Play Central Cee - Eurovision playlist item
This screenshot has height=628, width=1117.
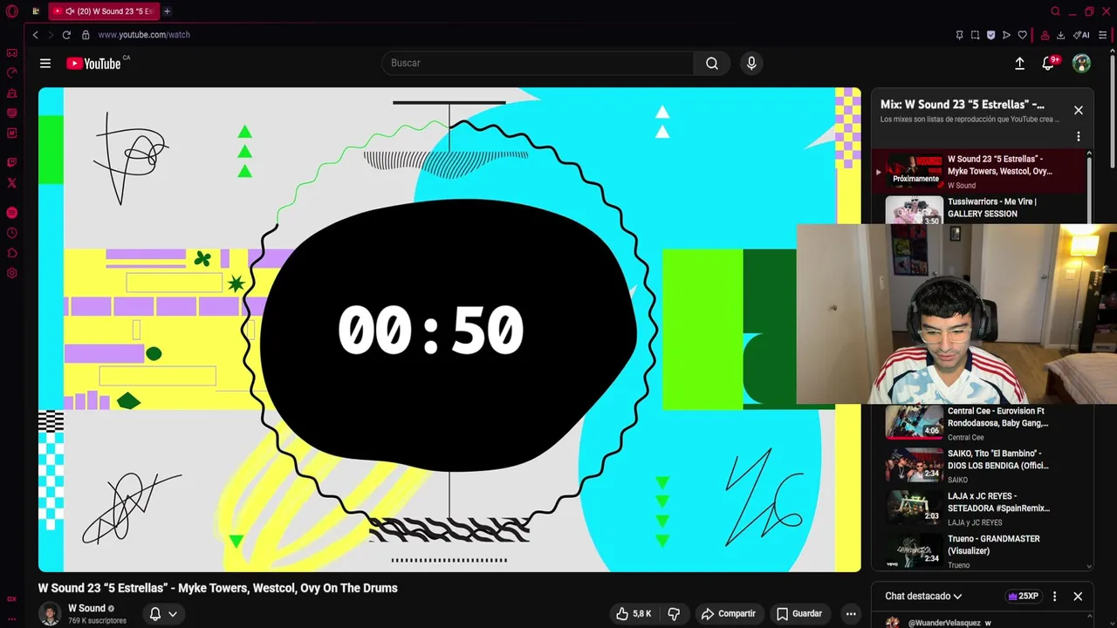click(x=979, y=423)
